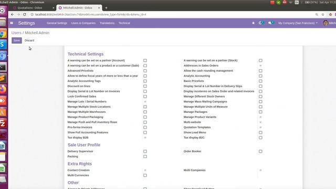Open LibreOffice Calc from the dock
The image size is (336, 189).
(3, 168)
